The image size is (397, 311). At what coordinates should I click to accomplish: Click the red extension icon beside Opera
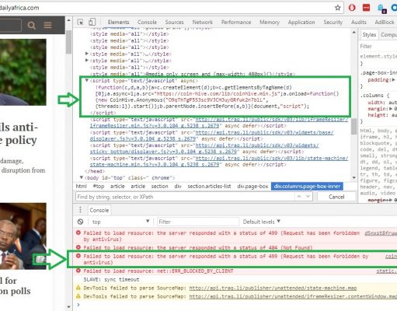(x=366, y=8)
